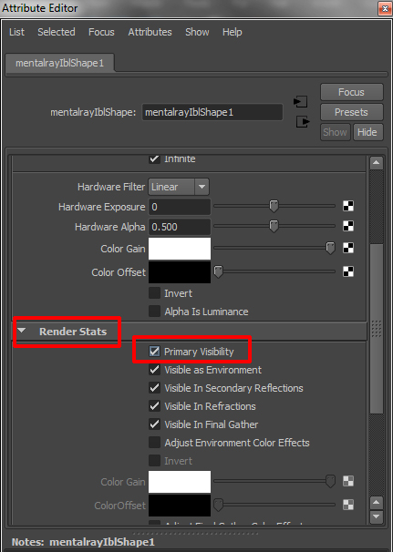The height and width of the screenshot is (552, 393).
Task: Click the Hardware Exposure slider handle
Action: pyautogui.click(x=274, y=206)
